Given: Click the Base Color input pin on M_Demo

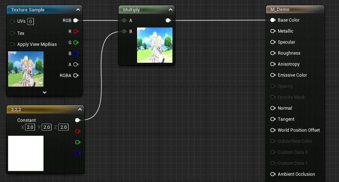Looking at the screenshot, I should pyautogui.click(x=273, y=20).
